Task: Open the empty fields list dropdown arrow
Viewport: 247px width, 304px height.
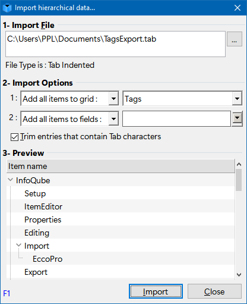Action: tap(237, 118)
